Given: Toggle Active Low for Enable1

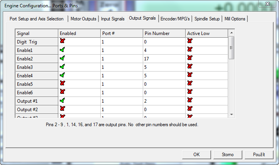Looking at the screenshot, I should click(x=189, y=50).
